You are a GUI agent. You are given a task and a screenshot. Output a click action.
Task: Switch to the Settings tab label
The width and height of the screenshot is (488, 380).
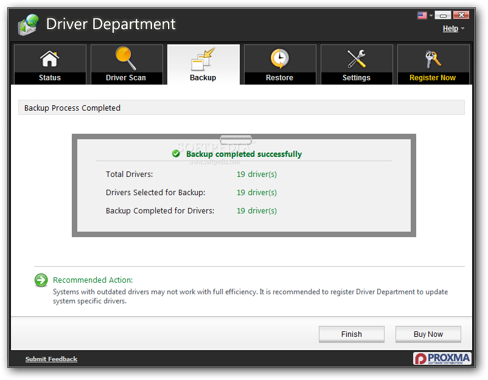click(x=357, y=78)
